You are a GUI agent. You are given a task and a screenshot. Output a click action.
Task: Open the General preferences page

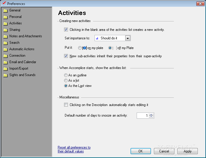[x=15, y=10]
